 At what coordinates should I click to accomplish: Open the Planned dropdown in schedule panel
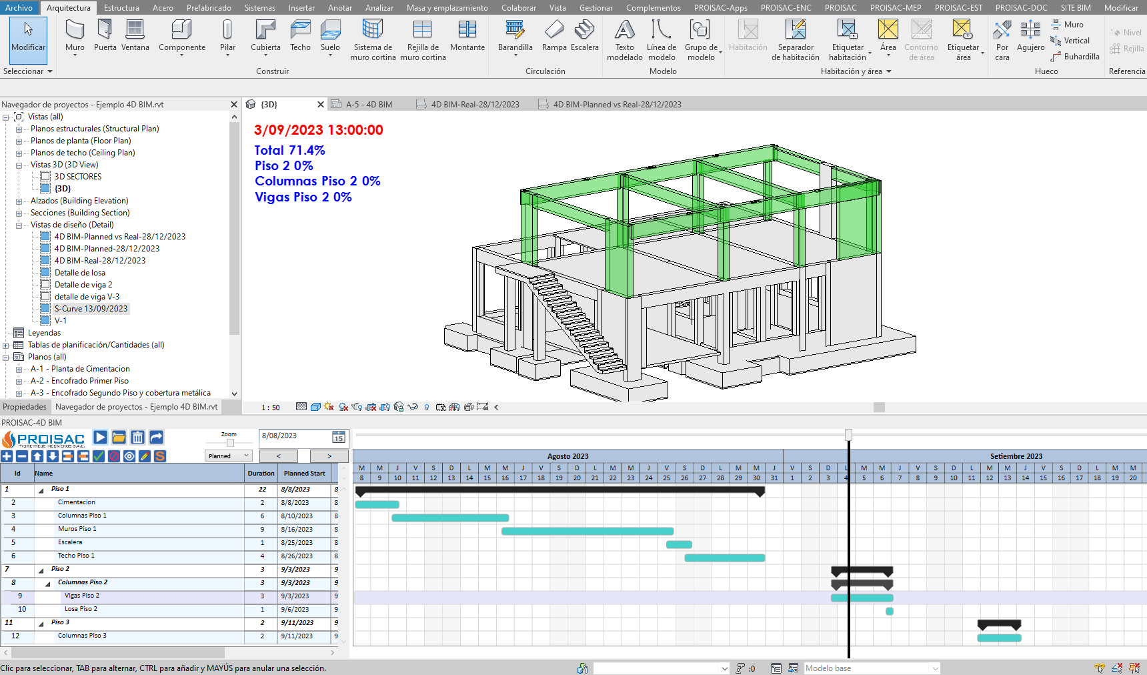pos(229,456)
